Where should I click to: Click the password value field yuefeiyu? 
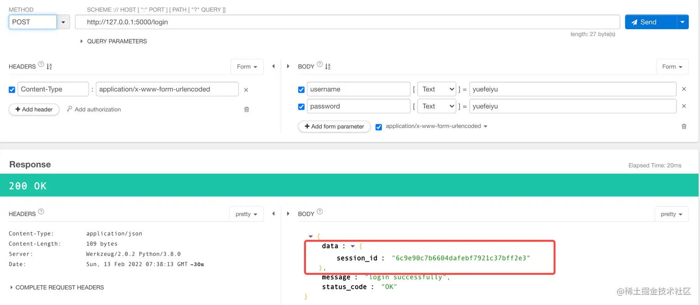[x=573, y=106]
